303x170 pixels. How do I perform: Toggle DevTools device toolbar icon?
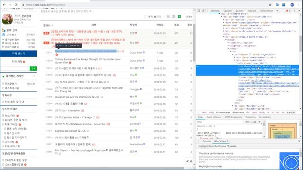[204, 11]
